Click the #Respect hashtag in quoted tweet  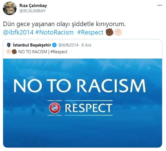click(59, 52)
